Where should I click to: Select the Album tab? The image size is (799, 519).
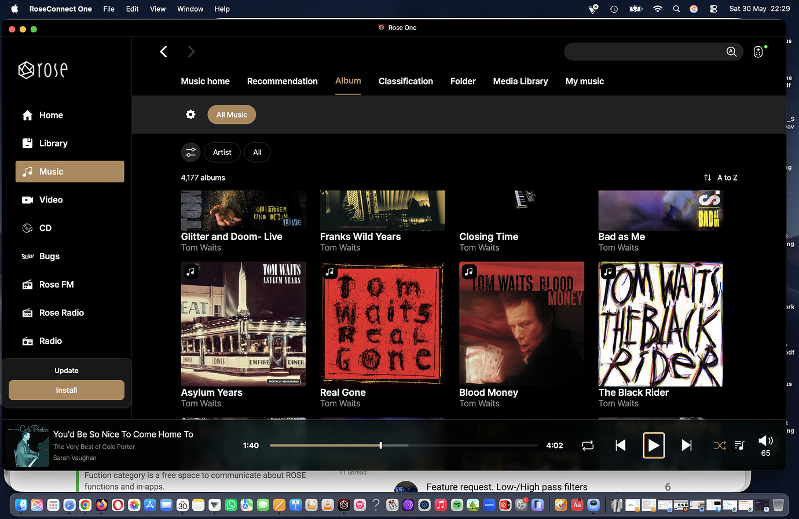(x=348, y=81)
